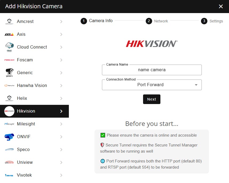This screenshot has height=183, width=229.
Task: Click the Amcrest brand logo icon
Action: (9, 21)
